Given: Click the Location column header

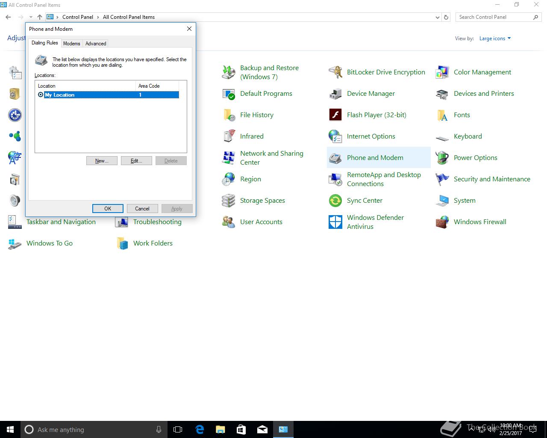Looking at the screenshot, I should [85, 86].
